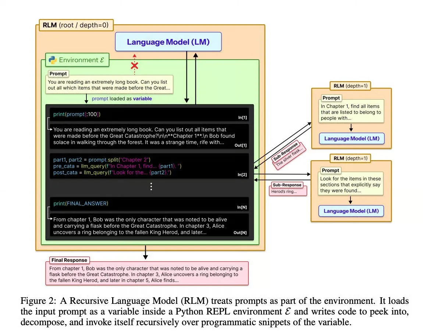This screenshot has height=334, width=423.
Task: Click the red X mark above the Prompt
Action: tap(134, 65)
